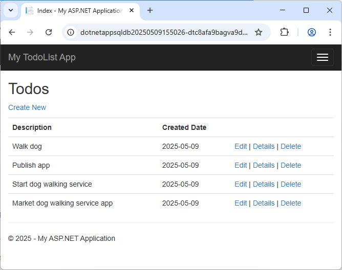Image resolution: width=342 pixels, height=270 pixels.
Task: Open a new browser tab
Action: (150, 10)
